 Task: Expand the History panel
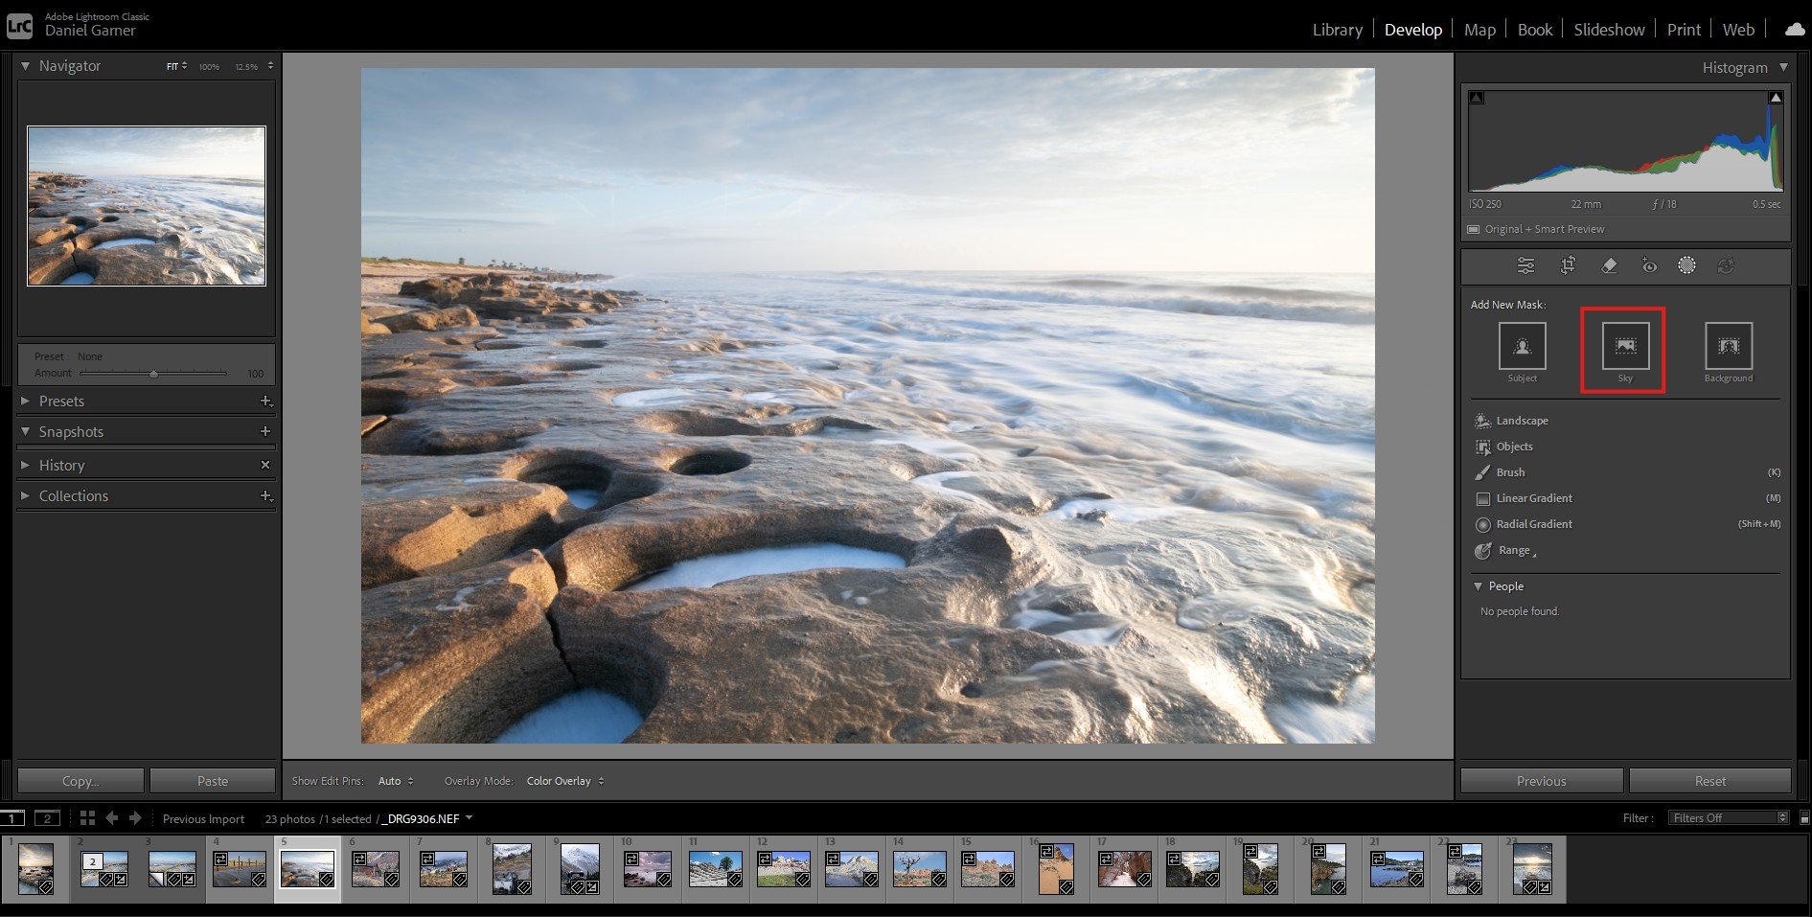click(x=26, y=466)
